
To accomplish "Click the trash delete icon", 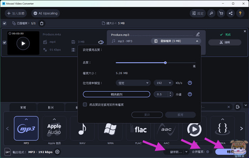I will click(42, 23).
